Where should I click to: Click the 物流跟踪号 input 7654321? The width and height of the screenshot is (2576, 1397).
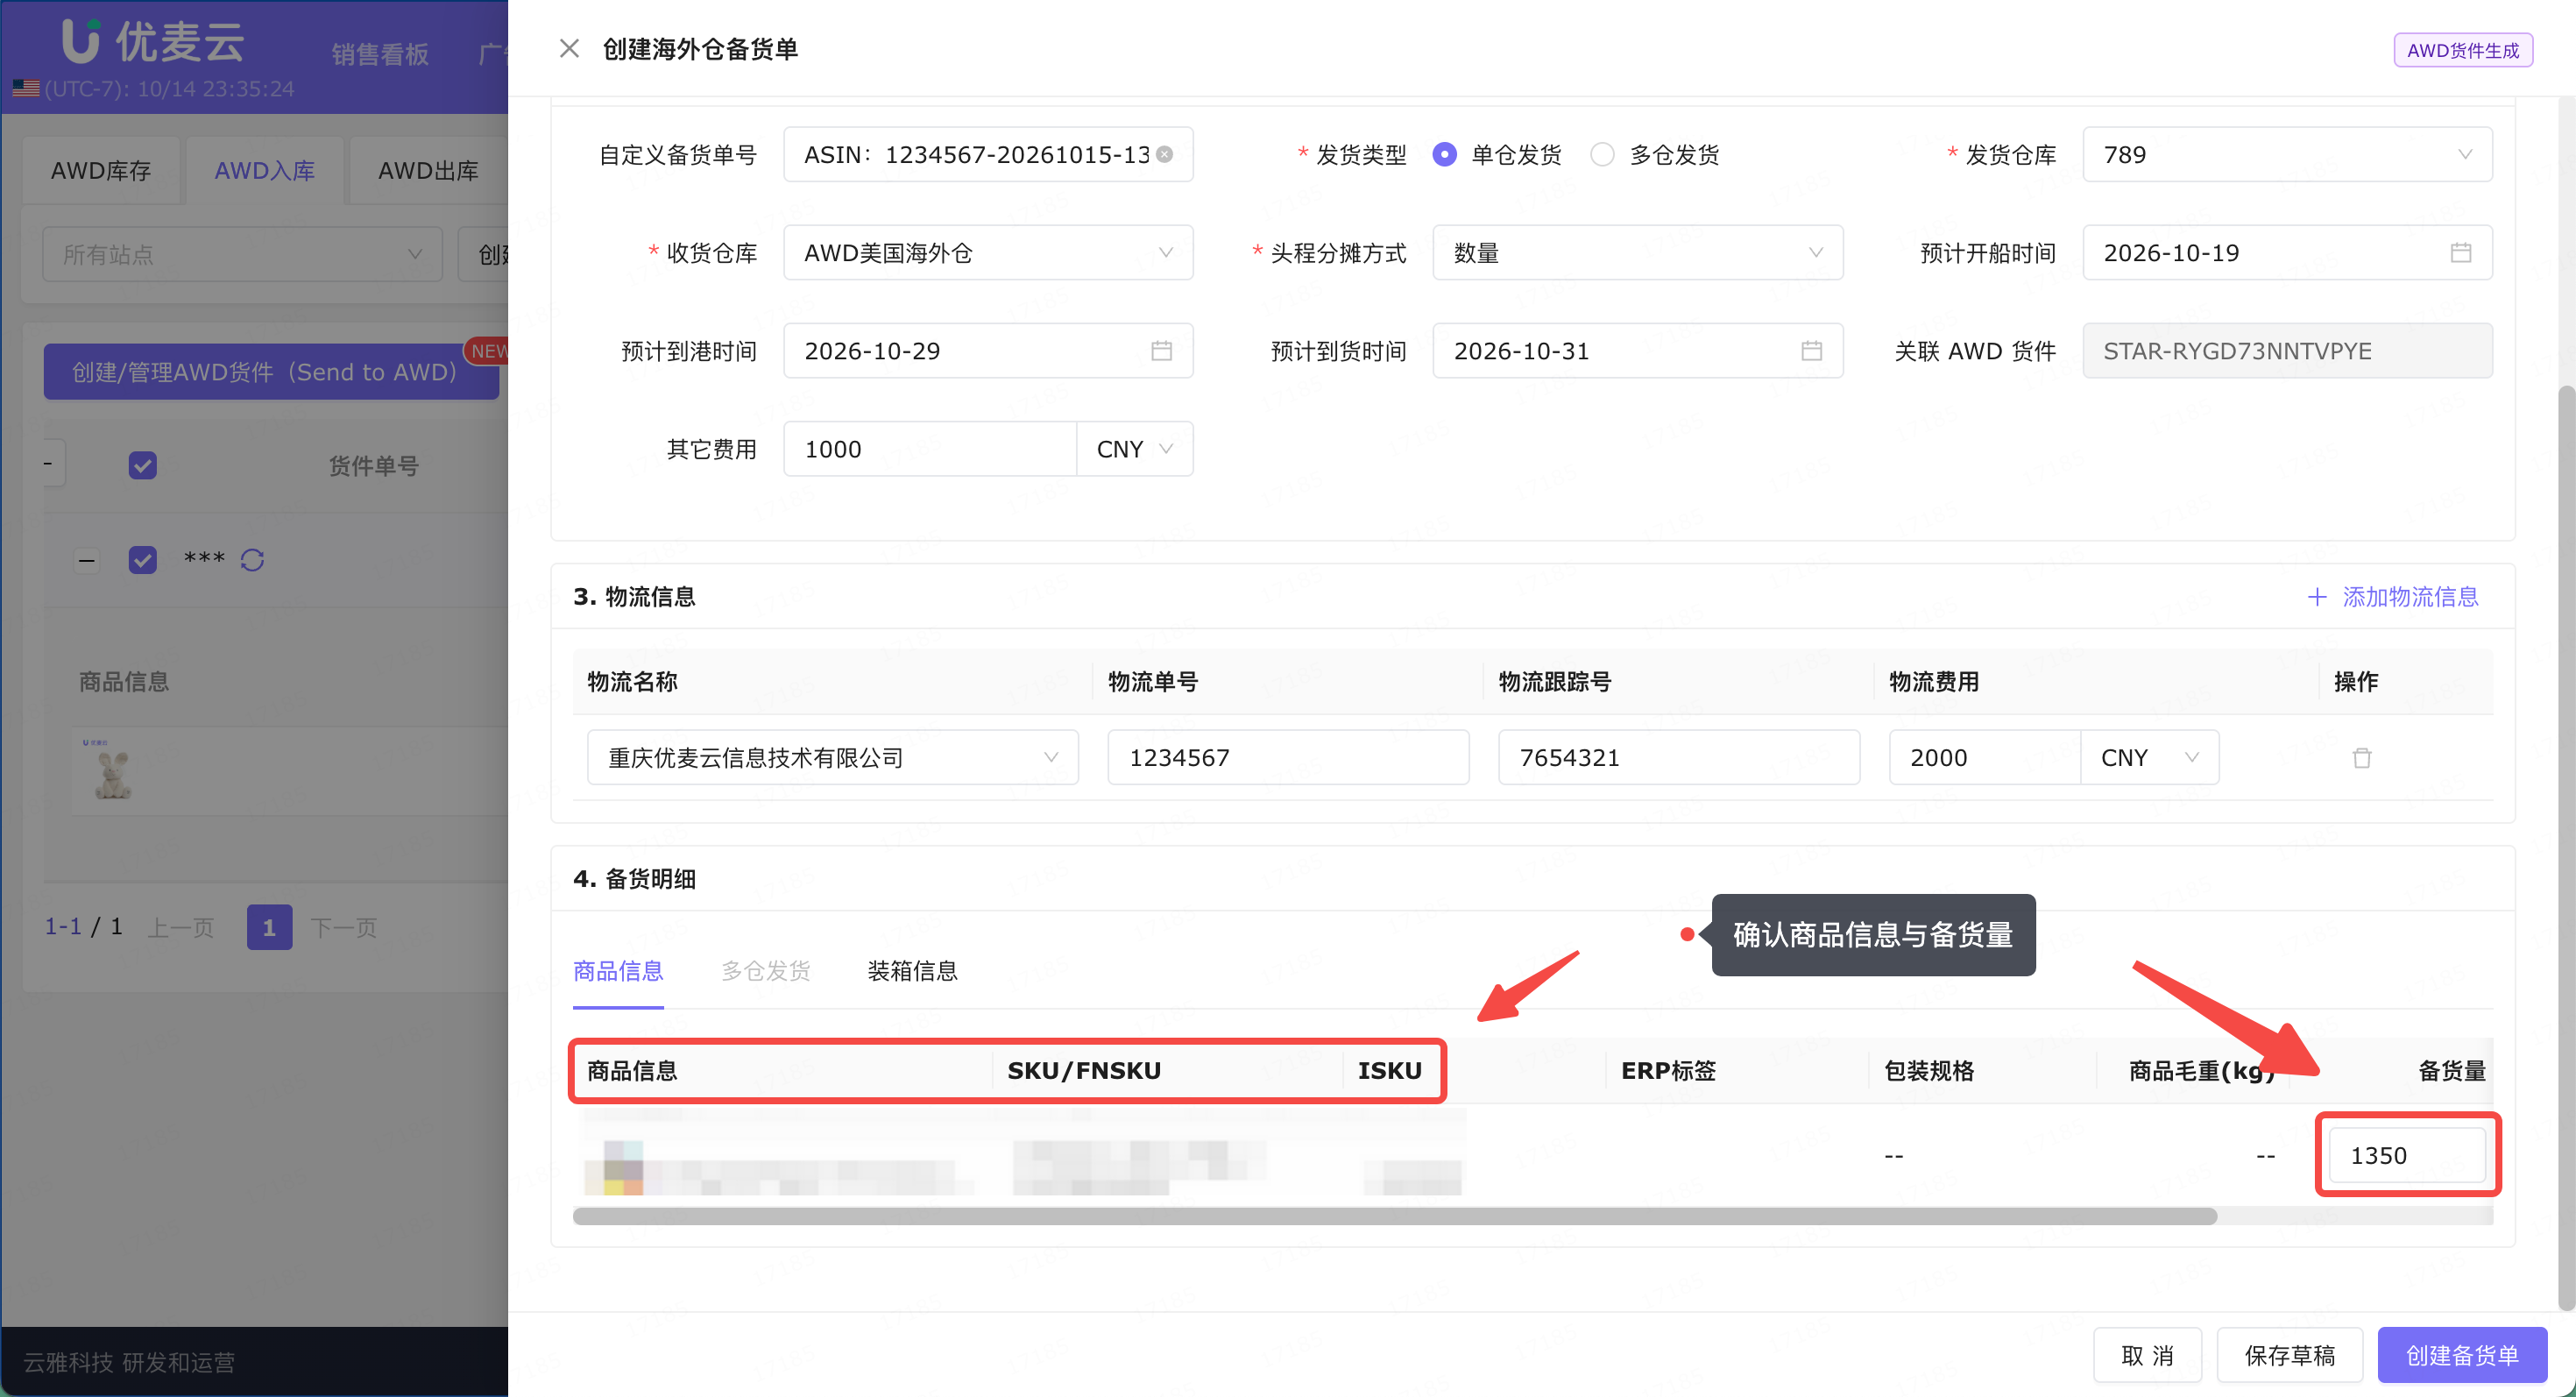1679,757
